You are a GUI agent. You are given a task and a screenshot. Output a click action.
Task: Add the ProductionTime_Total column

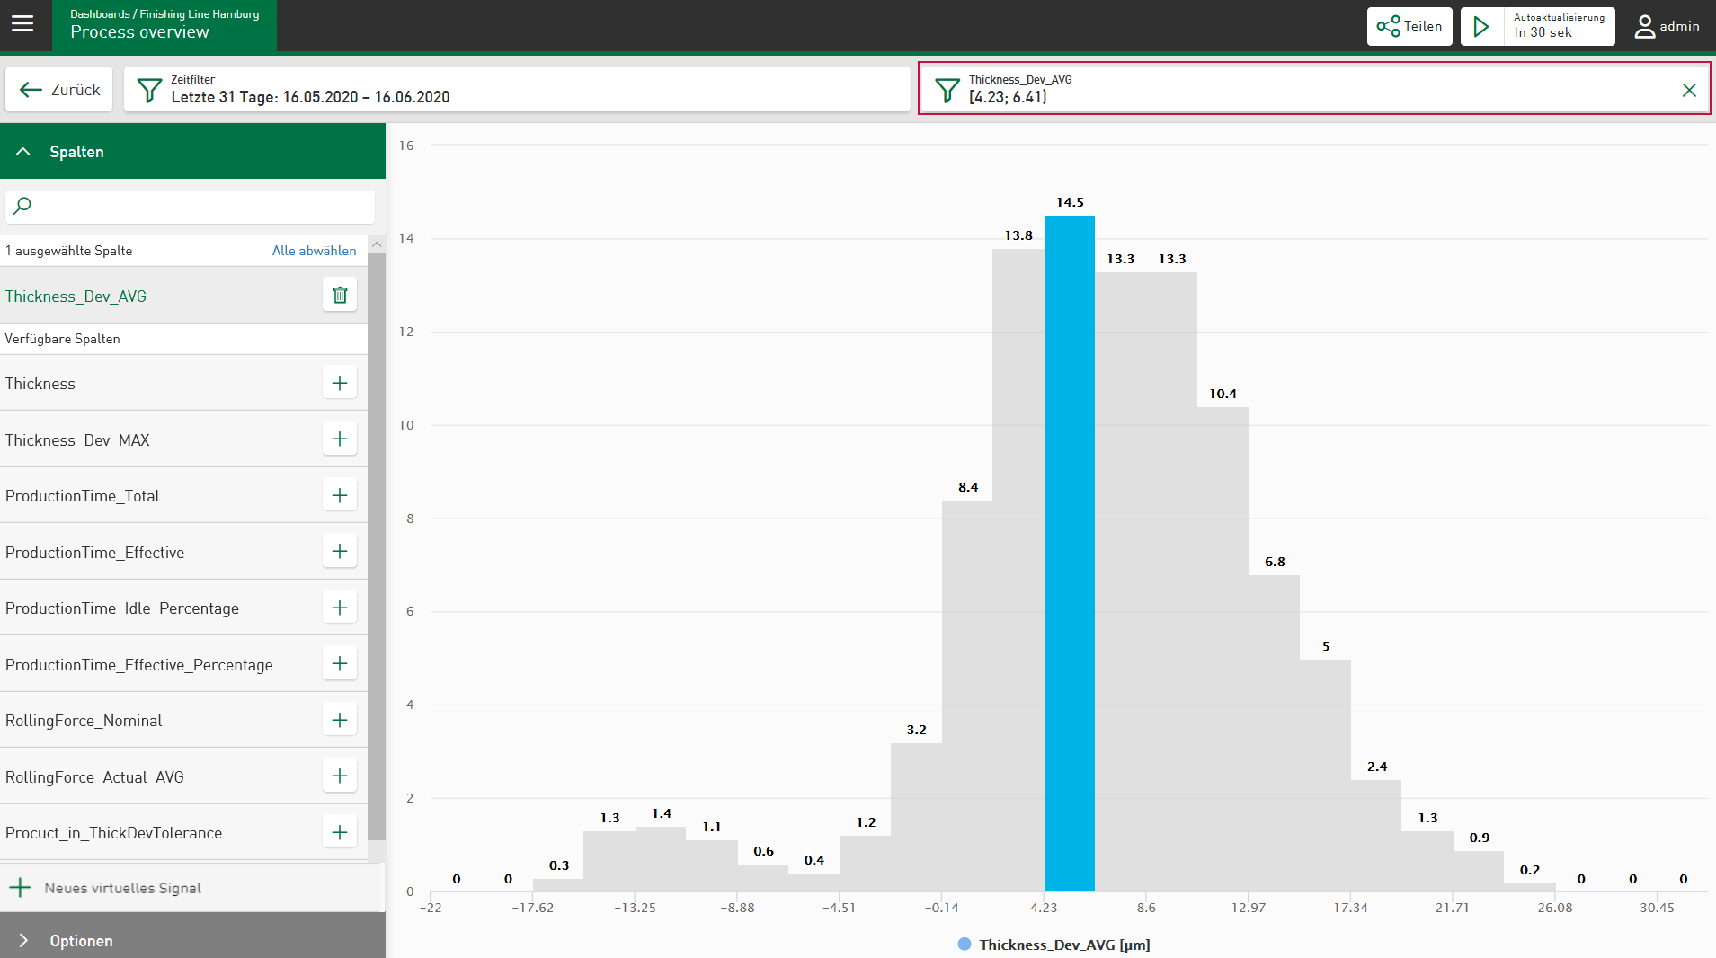(340, 495)
